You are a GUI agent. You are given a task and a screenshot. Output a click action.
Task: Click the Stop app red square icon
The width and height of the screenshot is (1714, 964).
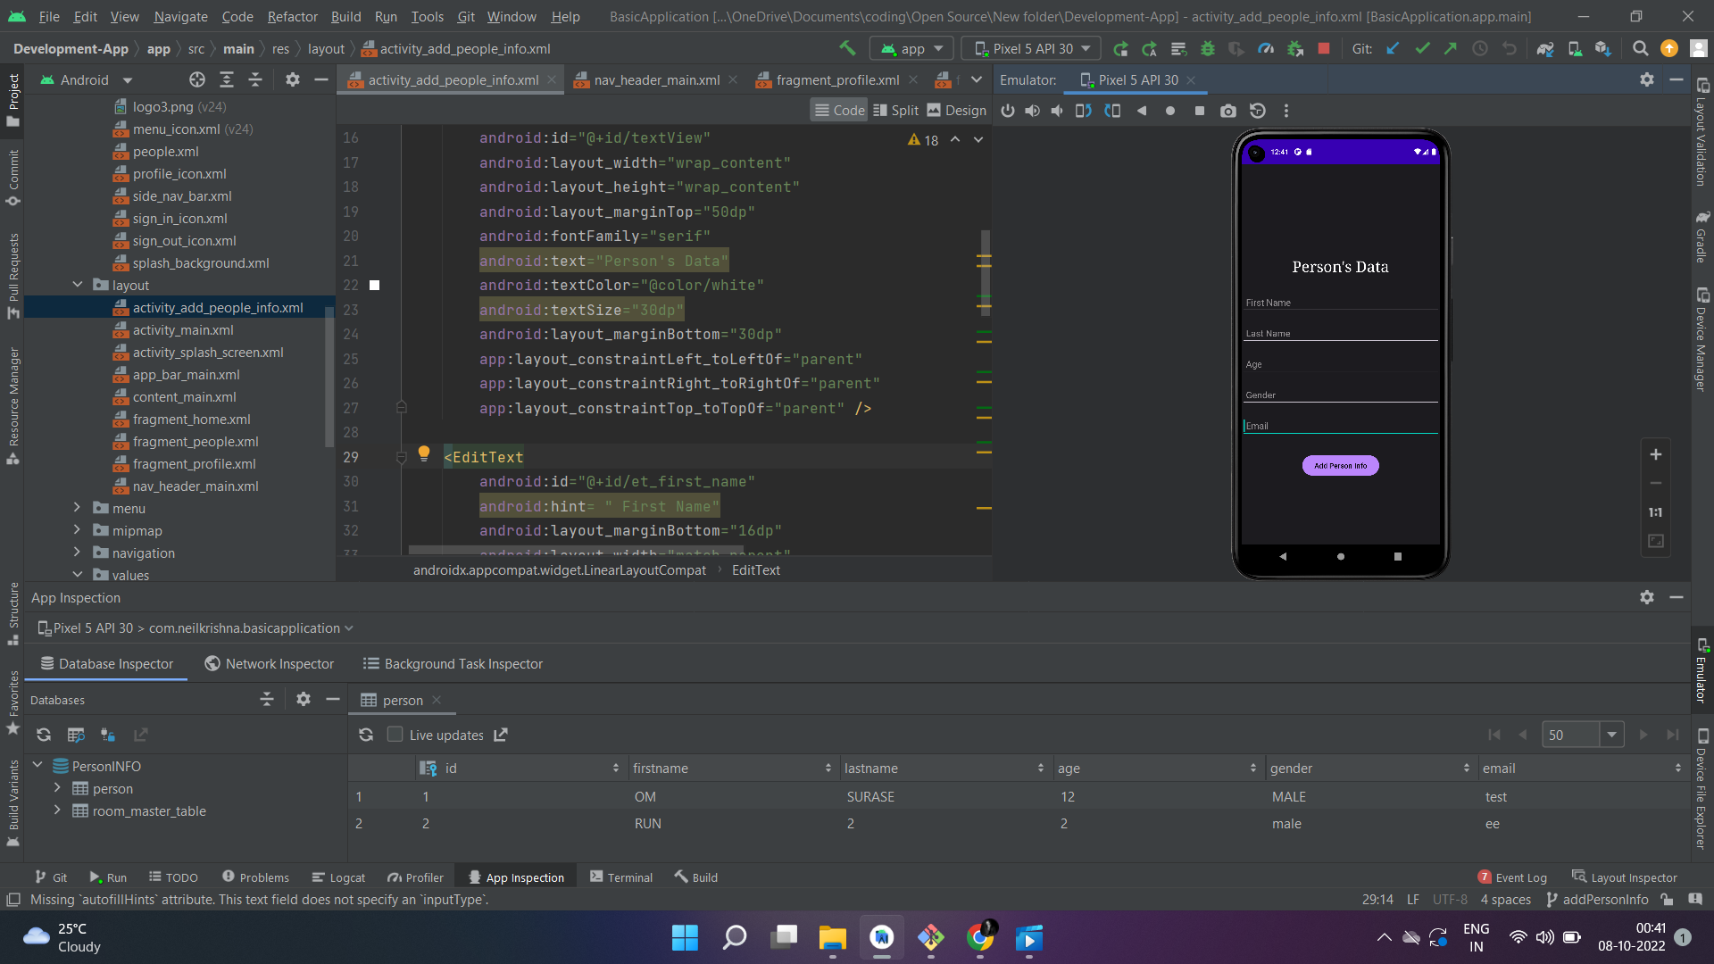click(1324, 49)
